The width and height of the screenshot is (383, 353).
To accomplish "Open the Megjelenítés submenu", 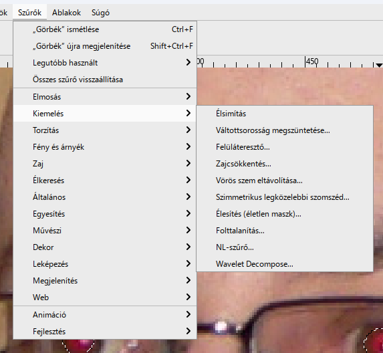I will tap(105, 281).
